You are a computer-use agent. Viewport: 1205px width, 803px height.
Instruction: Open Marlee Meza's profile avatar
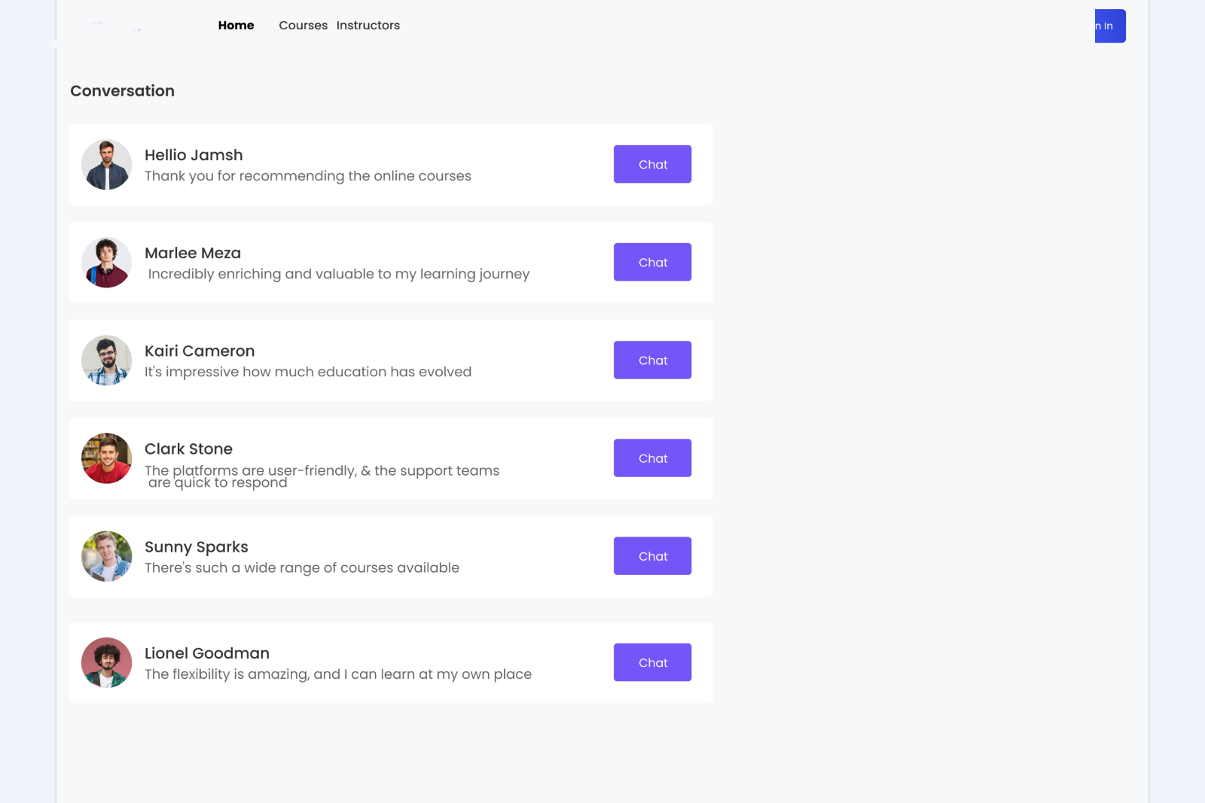(106, 262)
